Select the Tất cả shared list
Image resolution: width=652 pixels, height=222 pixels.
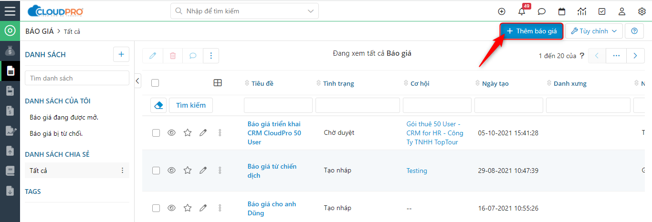[77, 170]
